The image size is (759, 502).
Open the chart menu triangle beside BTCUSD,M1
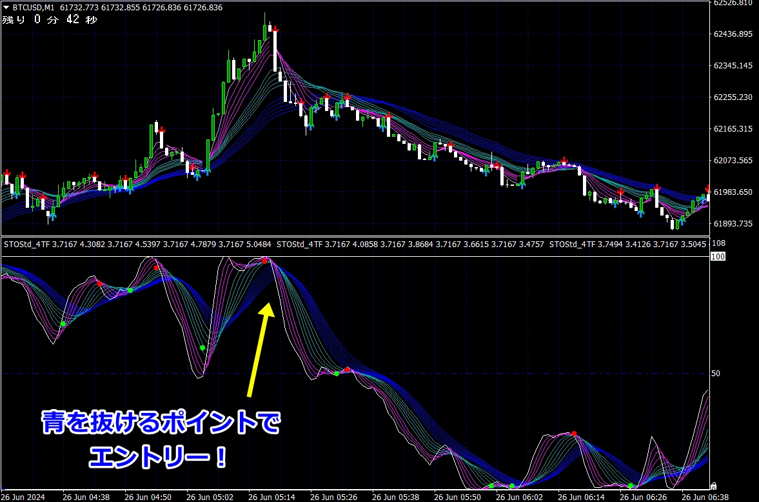point(6,7)
